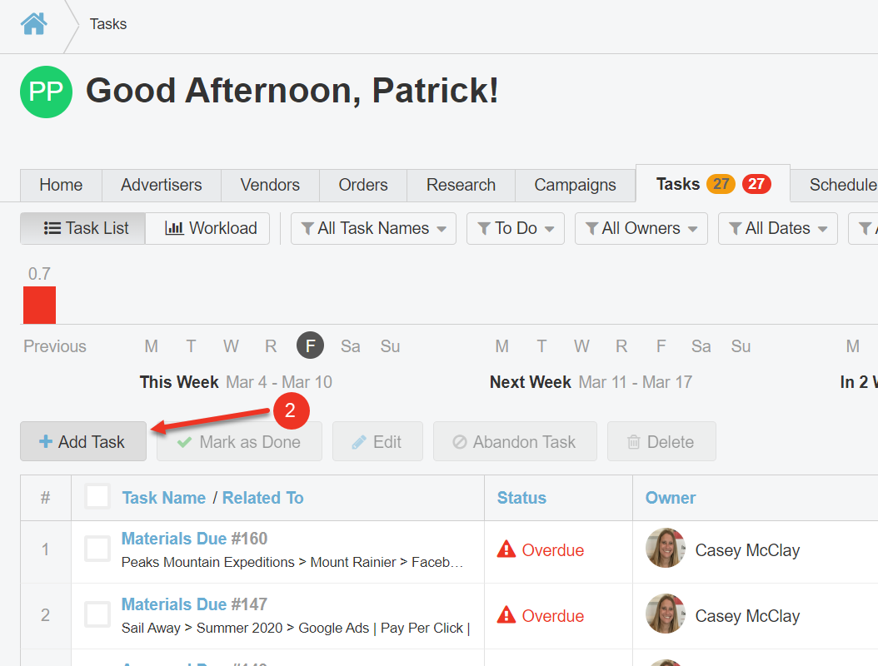Image resolution: width=878 pixels, height=666 pixels.
Task: Click Casey McClay's profile picture
Action: (665, 548)
